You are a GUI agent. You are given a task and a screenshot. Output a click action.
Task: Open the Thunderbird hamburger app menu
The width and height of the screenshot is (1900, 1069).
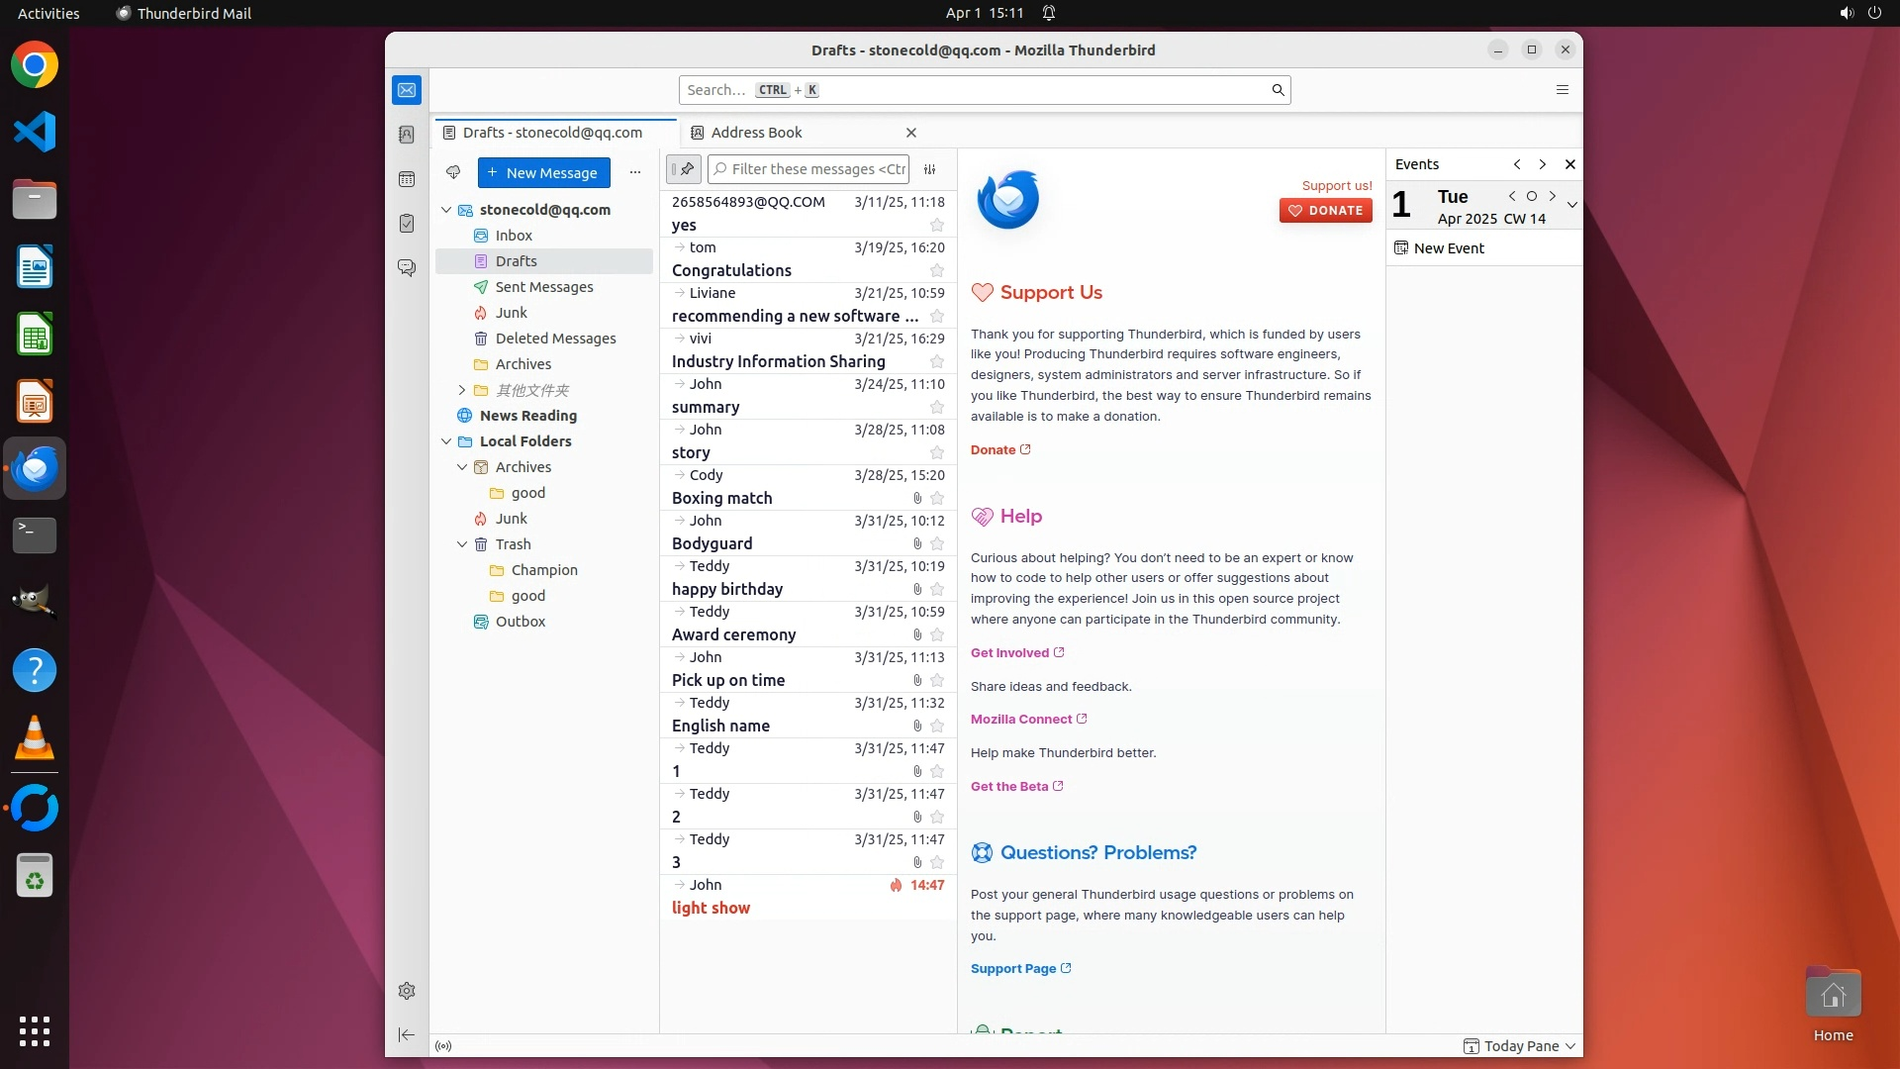tap(1563, 90)
